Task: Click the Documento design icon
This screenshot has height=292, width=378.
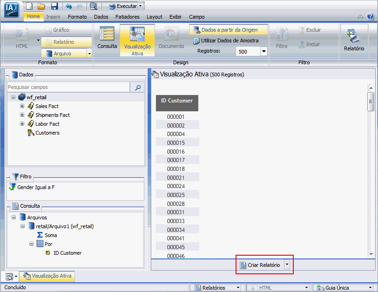Action: (171, 37)
